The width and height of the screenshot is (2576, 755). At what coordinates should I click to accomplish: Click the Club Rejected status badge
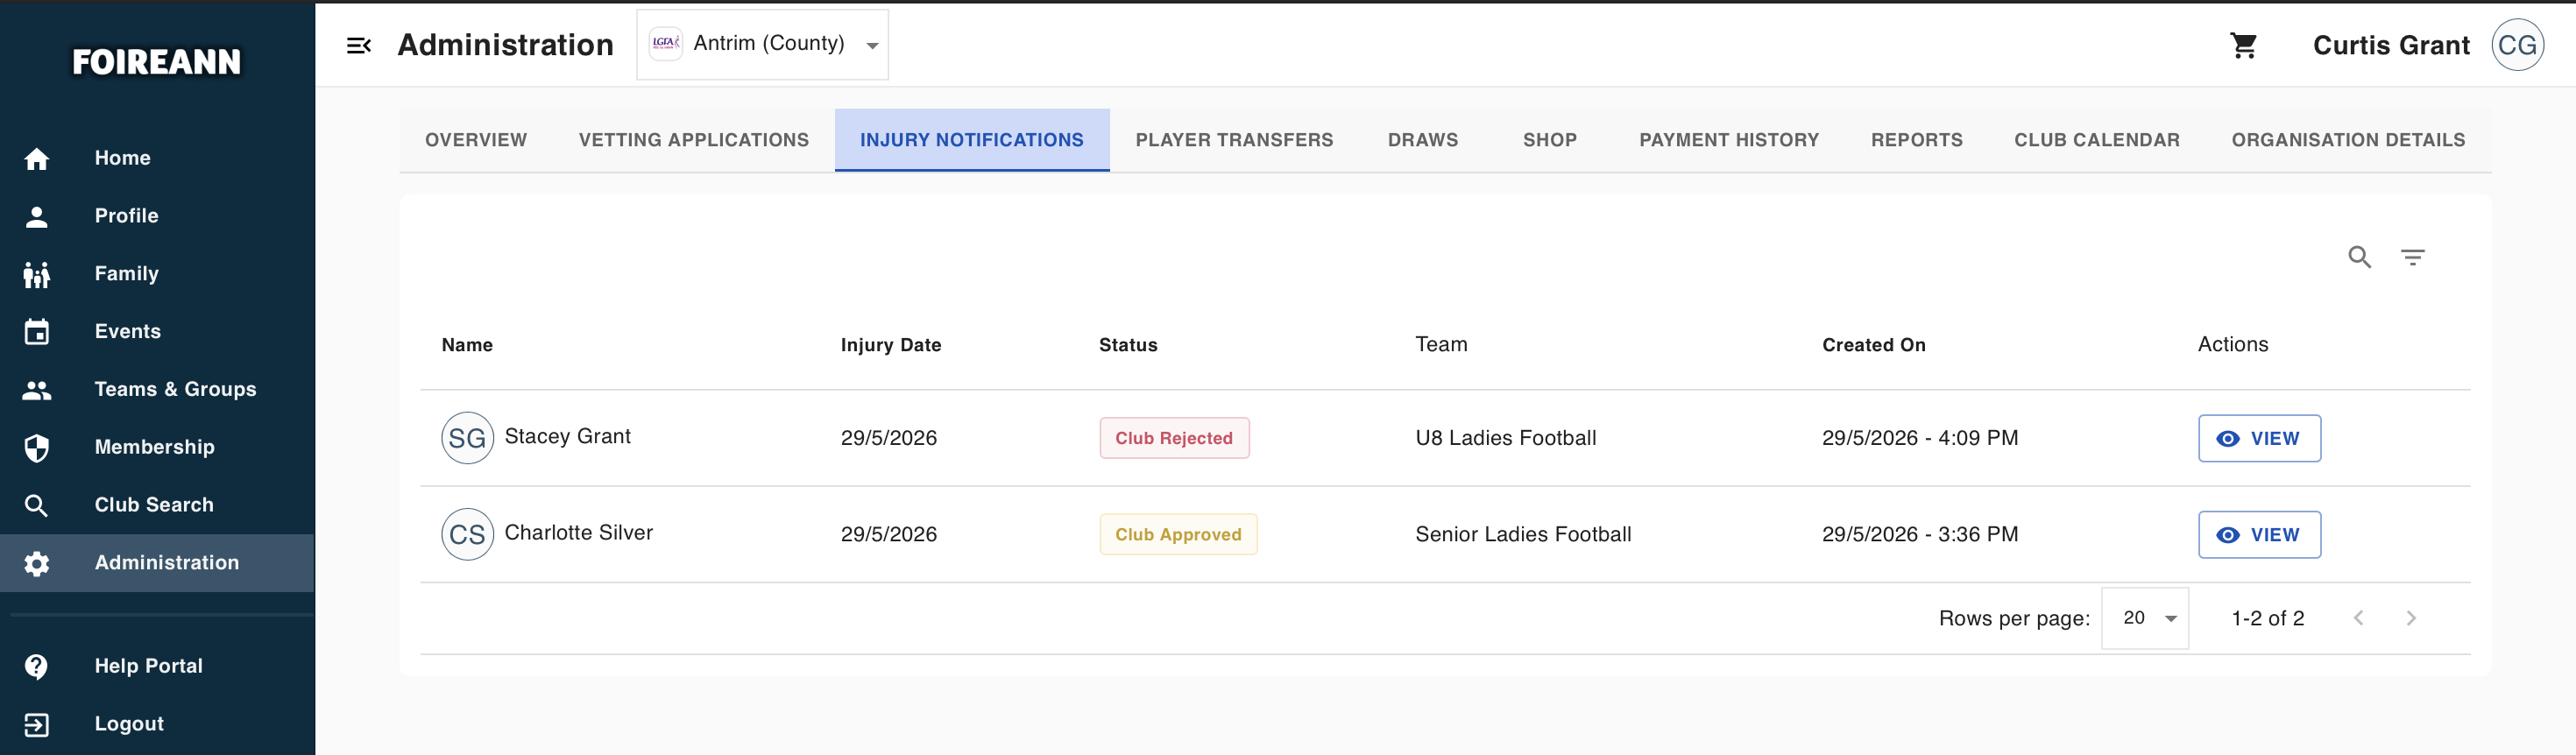(1174, 438)
